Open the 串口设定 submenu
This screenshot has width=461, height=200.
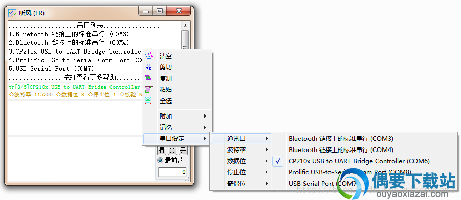tap(177, 139)
